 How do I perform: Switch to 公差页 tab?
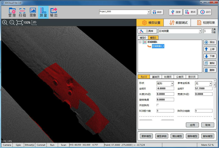point(180,77)
